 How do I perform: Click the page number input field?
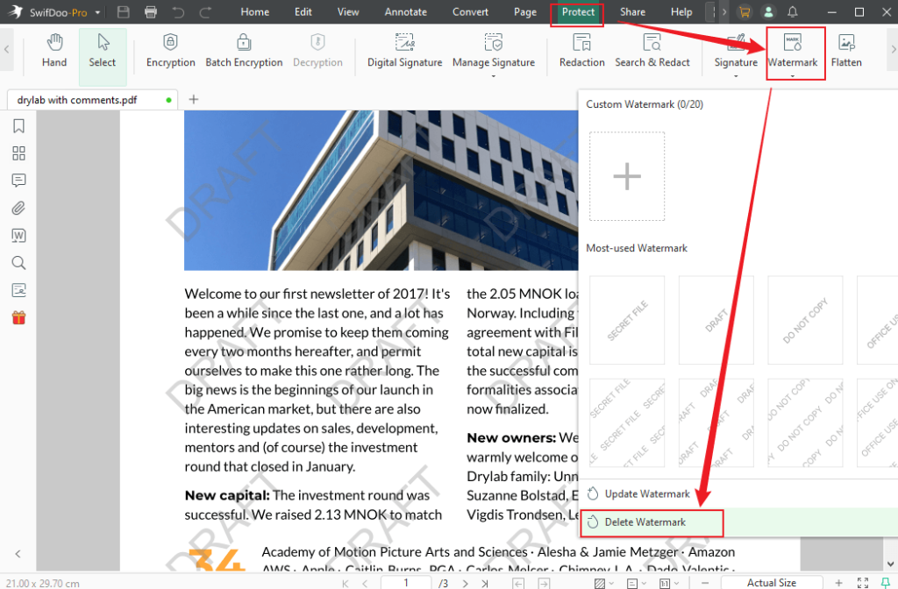(x=405, y=582)
